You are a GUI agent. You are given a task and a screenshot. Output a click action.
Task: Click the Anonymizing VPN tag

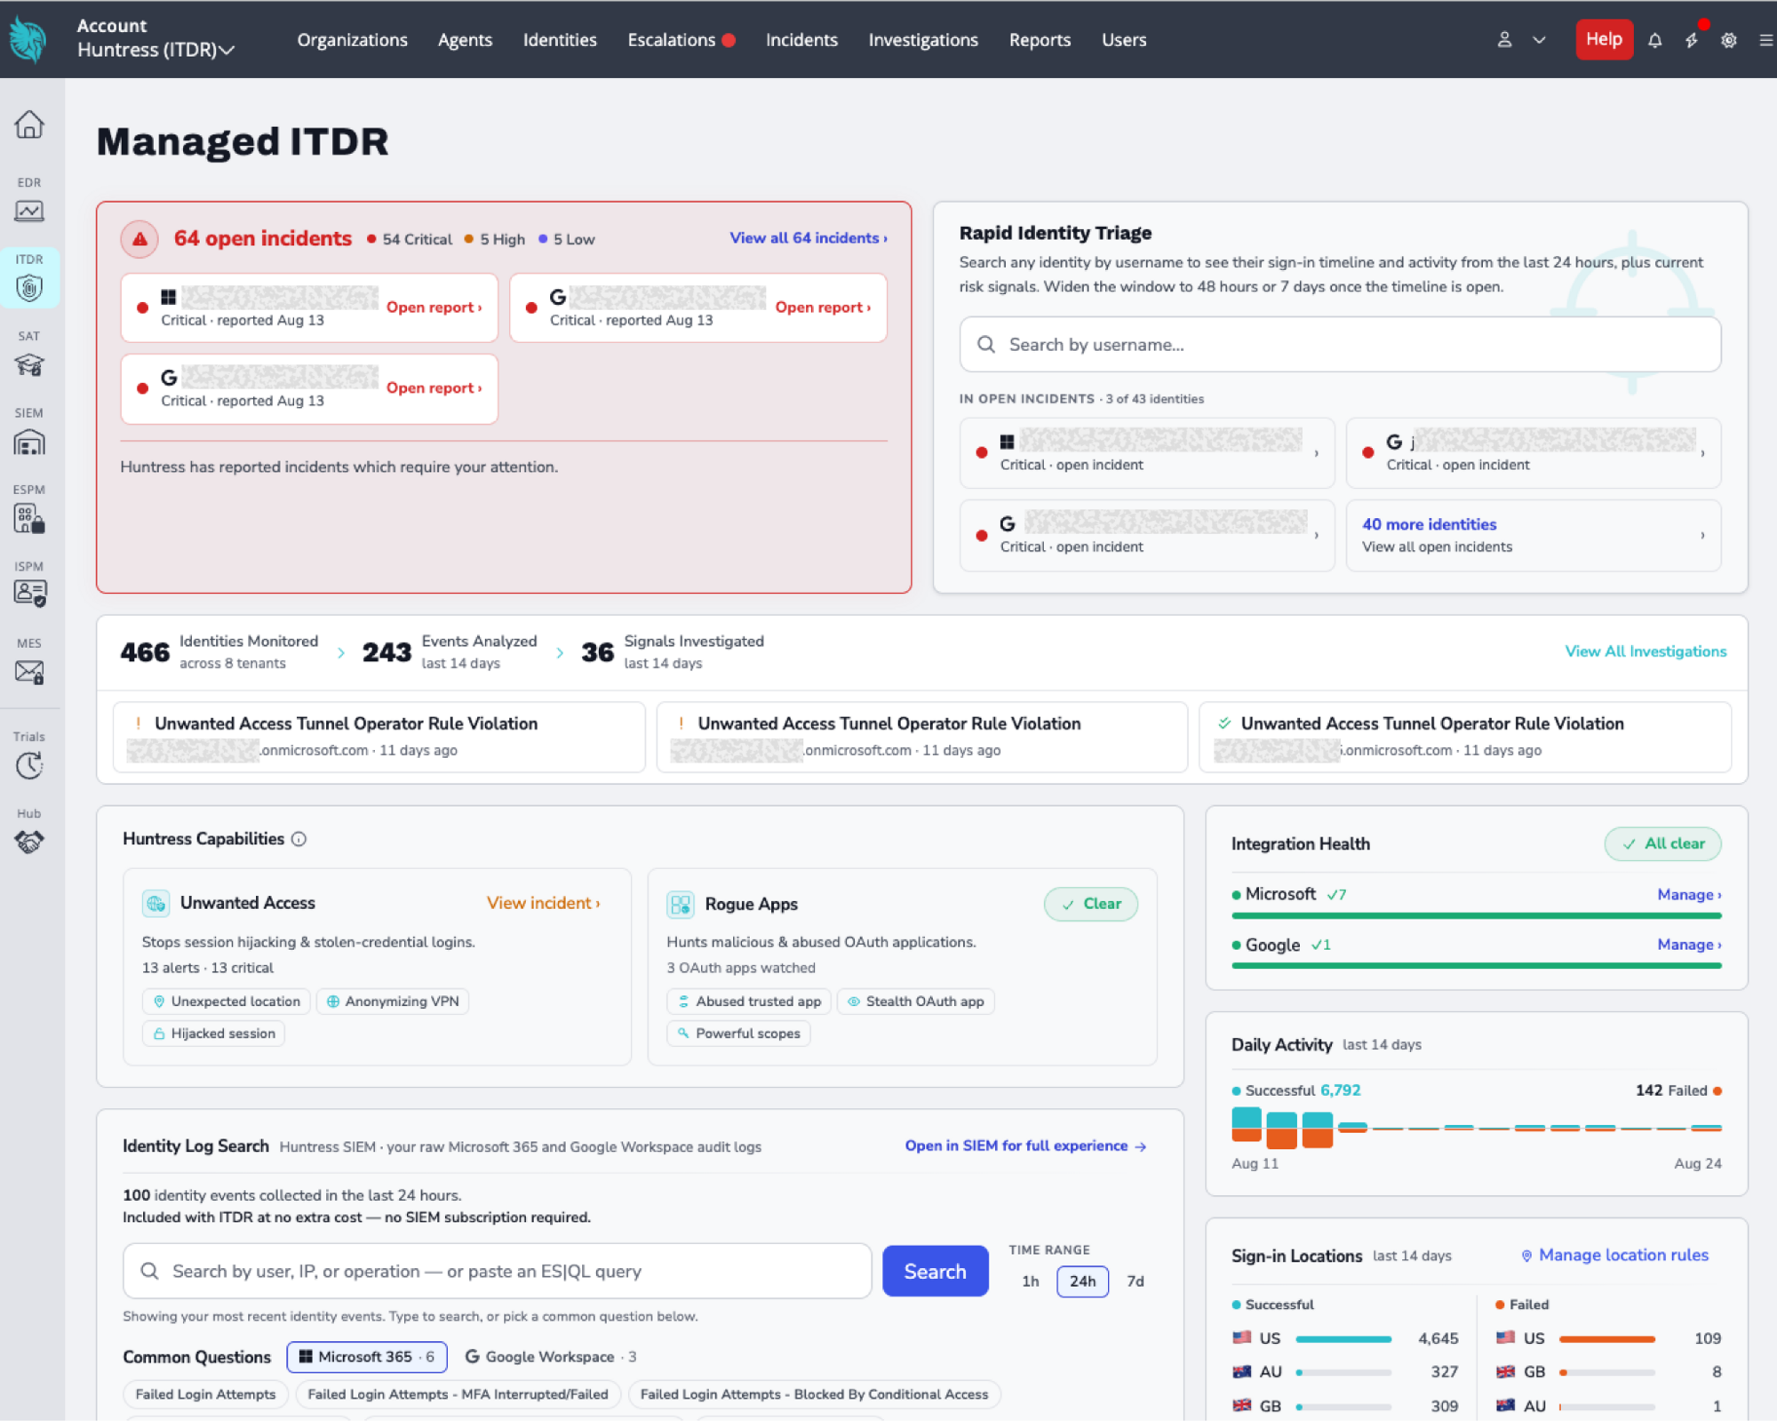click(x=392, y=1002)
